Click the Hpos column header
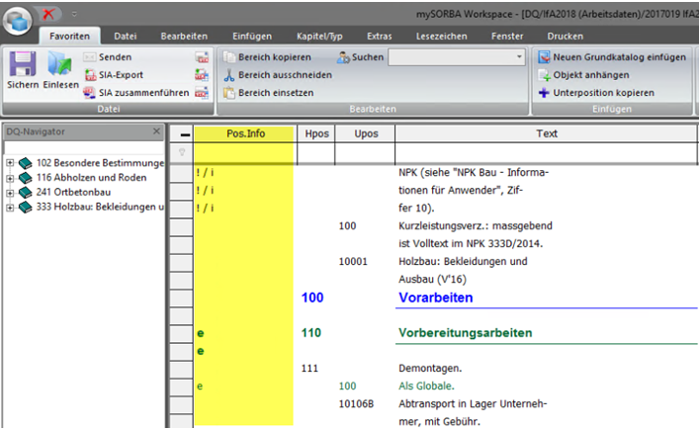The image size is (699, 430). point(316,133)
